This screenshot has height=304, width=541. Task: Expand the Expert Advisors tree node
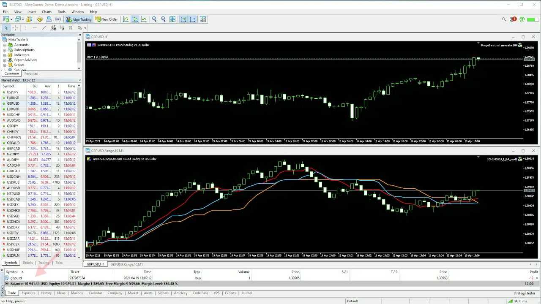click(5, 60)
